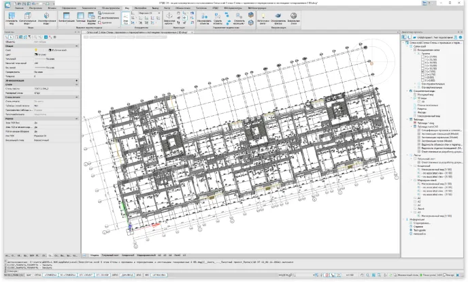
Task: Click the Установить вид ribbon button
Action: click(11, 19)
